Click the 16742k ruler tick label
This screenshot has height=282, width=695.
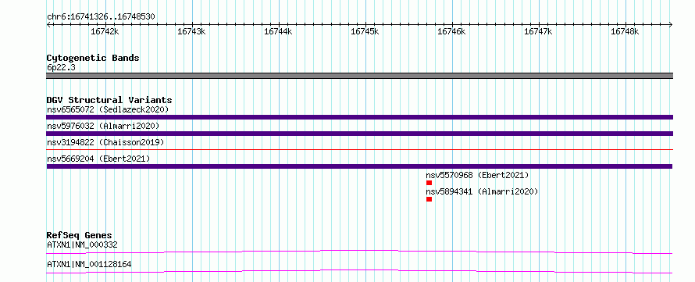pos(105,31)
